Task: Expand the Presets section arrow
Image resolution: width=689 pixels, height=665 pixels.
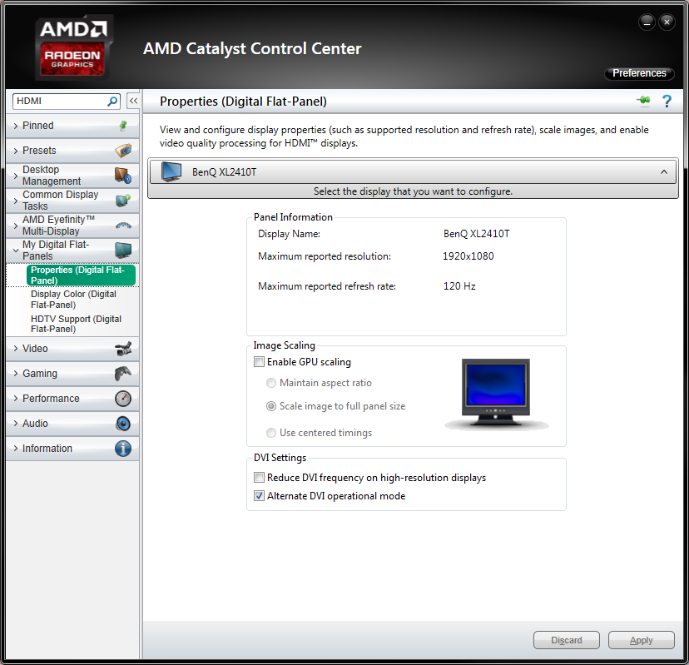Action: tap(16, 151)
